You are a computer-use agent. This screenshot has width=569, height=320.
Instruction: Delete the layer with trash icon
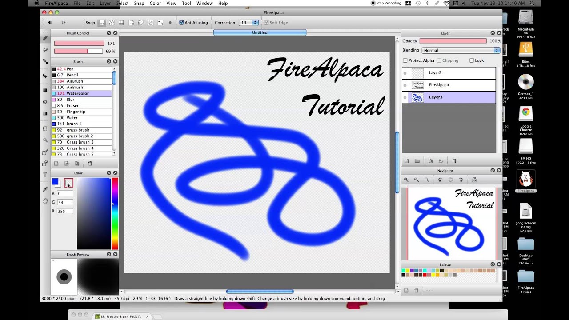point(454,161)
